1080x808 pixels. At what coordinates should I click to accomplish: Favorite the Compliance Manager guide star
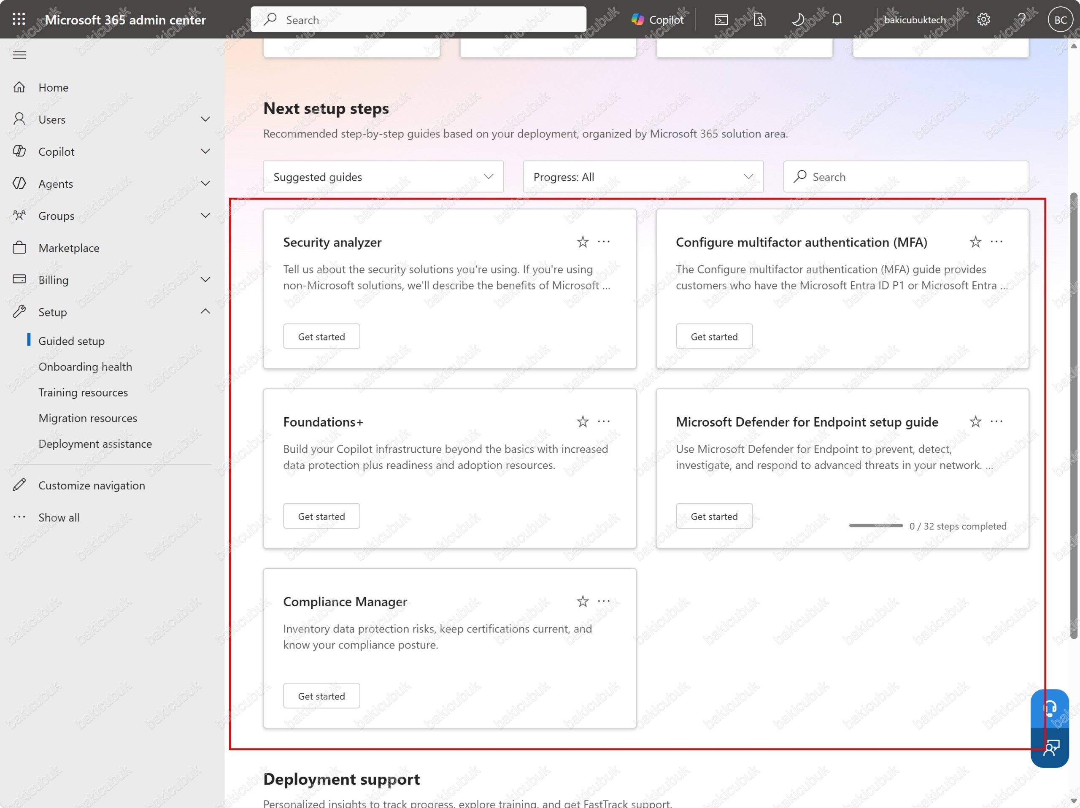583,602
